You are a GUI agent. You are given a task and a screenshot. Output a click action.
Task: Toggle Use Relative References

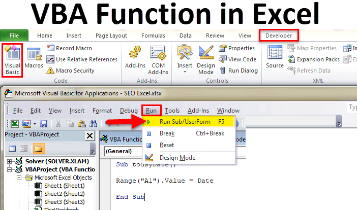tap(82, 59)
